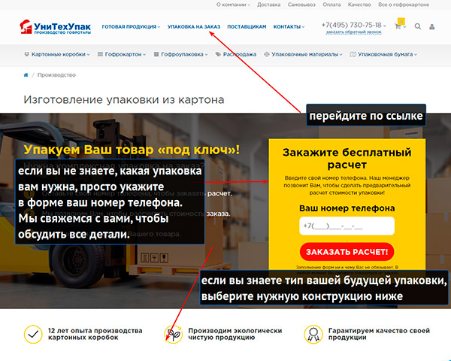451x361 pixels.
Task: Click the Распродажа tag icon
Action: point(218,54)
